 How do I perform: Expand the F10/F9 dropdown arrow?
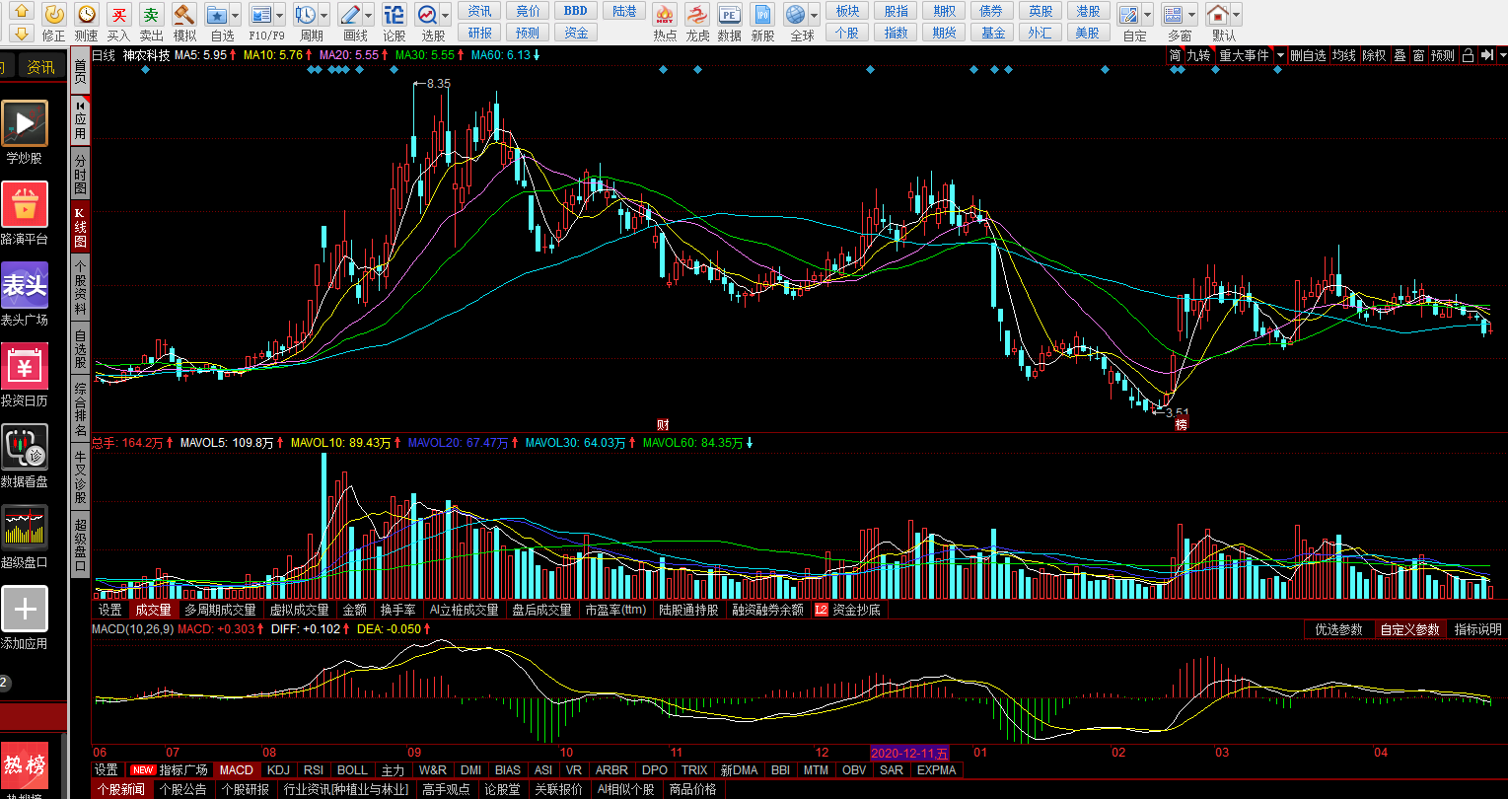click(280, 15)
